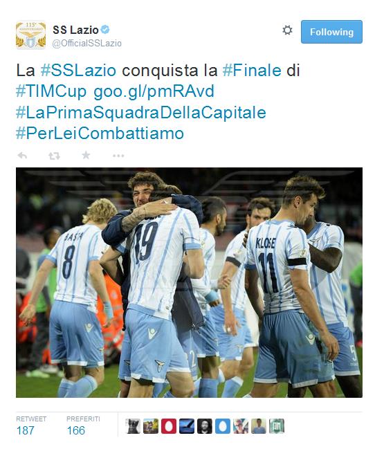The width and height of the screenshot is (375, 449).
Task: Open #LaPrimaSquadraDellaCapitale hashtag
Action: pyautogui.click(x=141, y=113)
